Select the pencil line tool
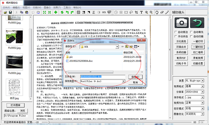209x125 pixels. pyautogui.click(x=167, y=13)
